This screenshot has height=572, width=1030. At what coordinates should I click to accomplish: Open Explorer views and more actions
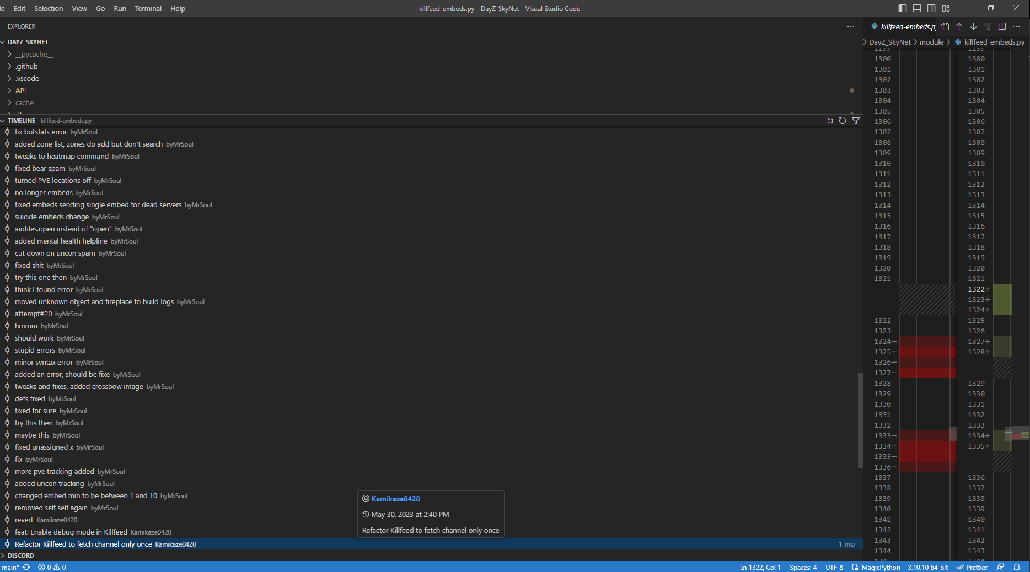[851, 26]
